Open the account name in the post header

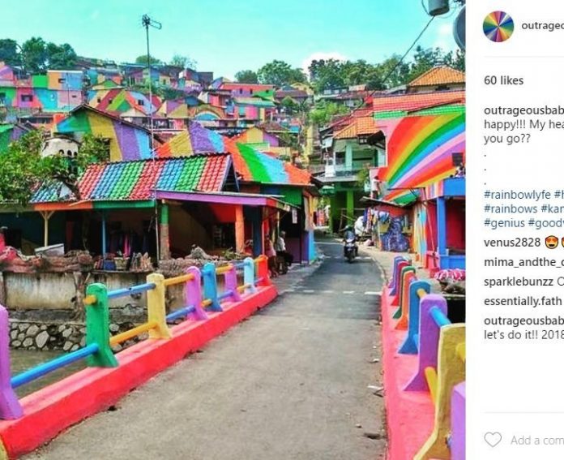click(x=541, y=26)
